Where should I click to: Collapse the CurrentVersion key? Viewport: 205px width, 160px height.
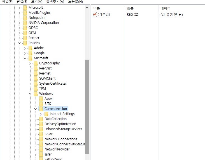click(x=36, y=109)
